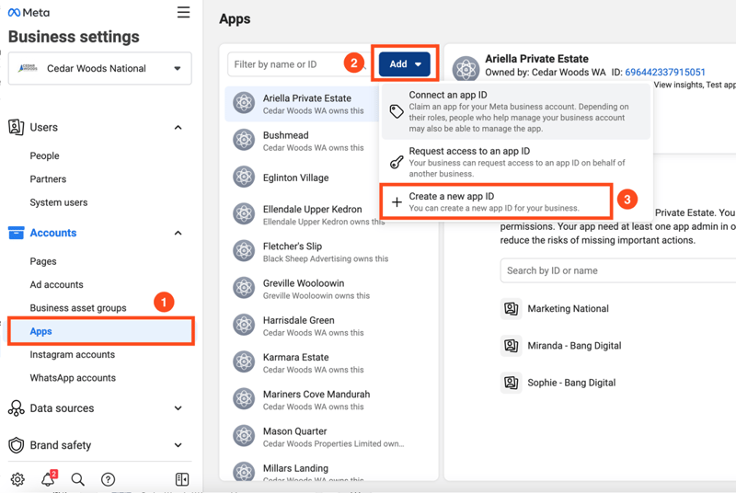Click the Harrisdale Green app icon
Screen dimensions: 736x493
pos(244,325)
